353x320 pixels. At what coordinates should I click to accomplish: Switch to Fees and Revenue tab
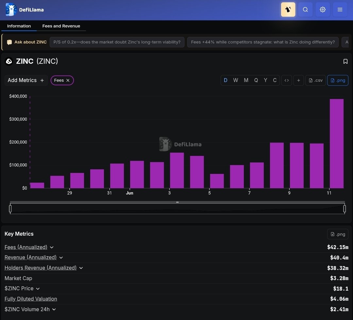(x=61, y=26)
